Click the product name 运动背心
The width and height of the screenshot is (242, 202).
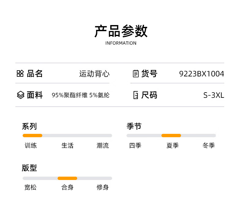94,74
